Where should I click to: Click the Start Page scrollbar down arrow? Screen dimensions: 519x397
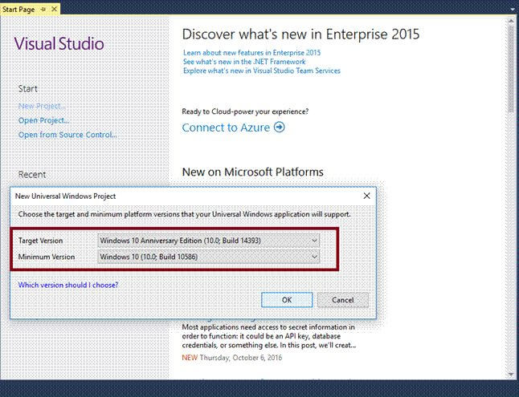click(511, 375)
